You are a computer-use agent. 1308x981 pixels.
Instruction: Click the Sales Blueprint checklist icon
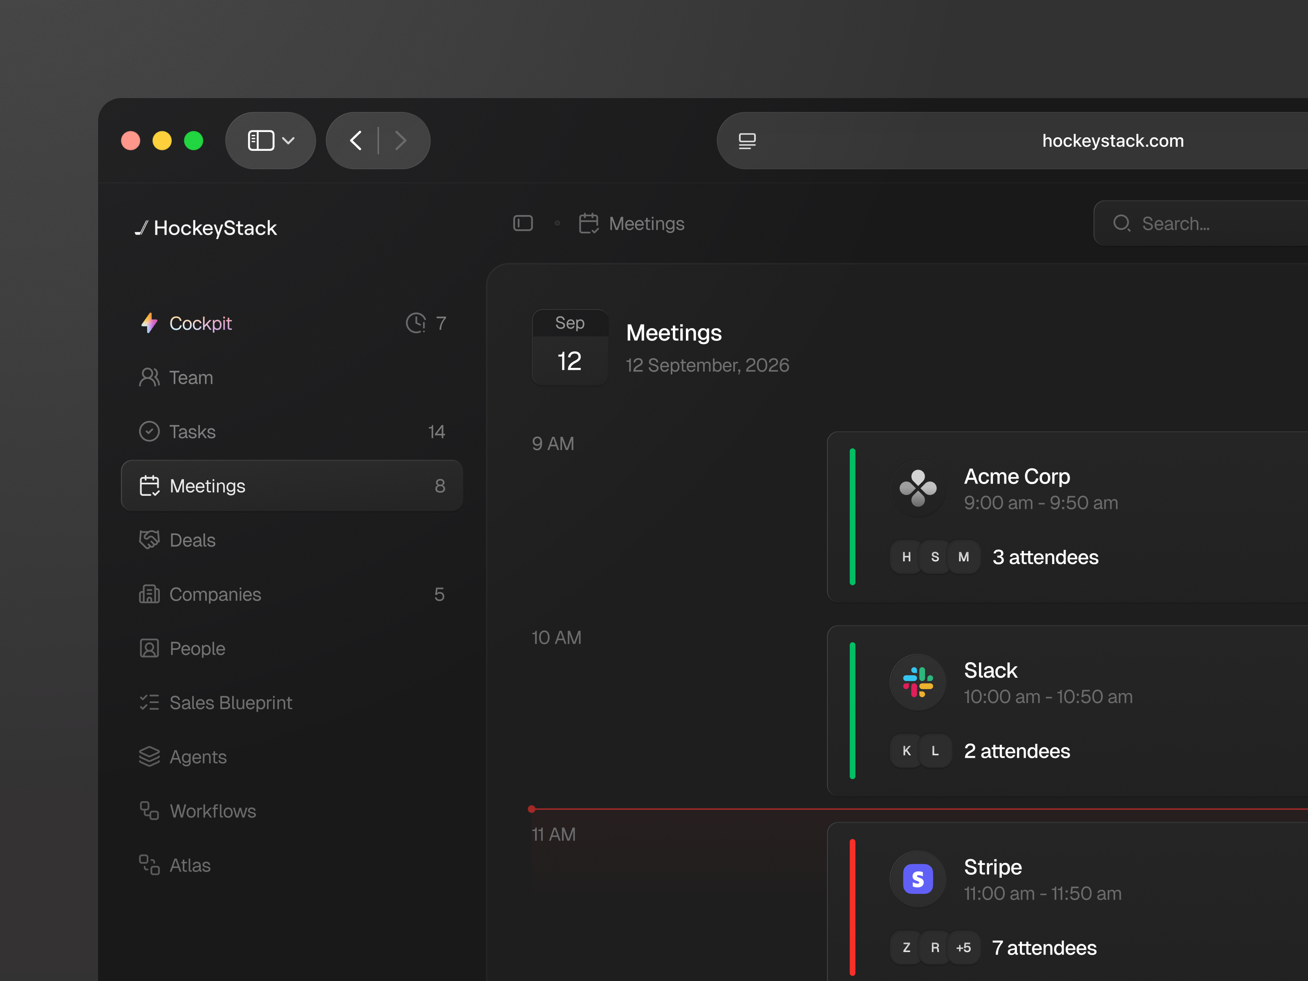pyautogui.click(x=149, y=703)
